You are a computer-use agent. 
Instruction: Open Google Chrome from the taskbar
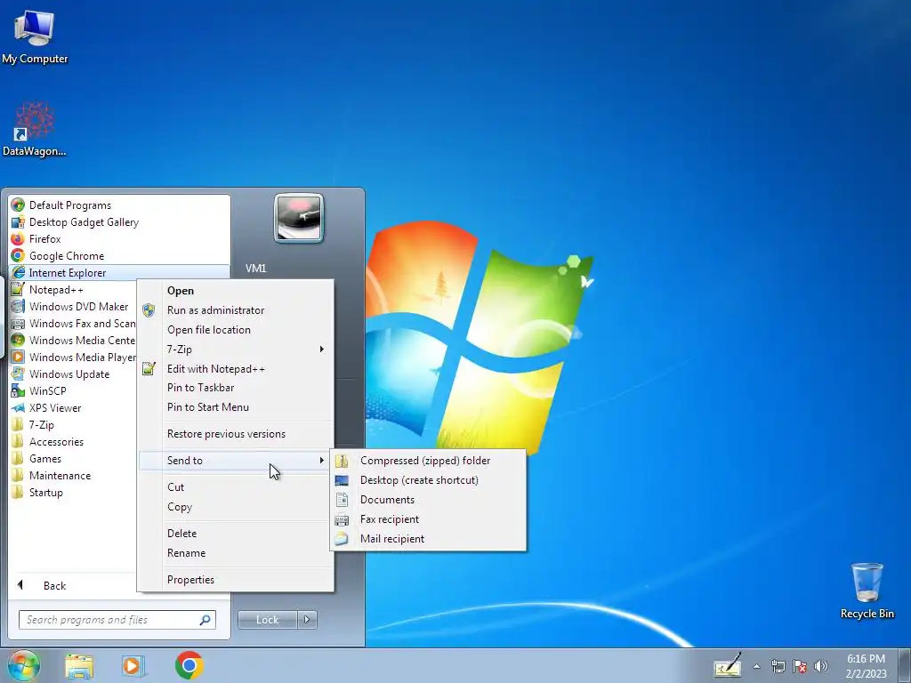pos(189,665)
